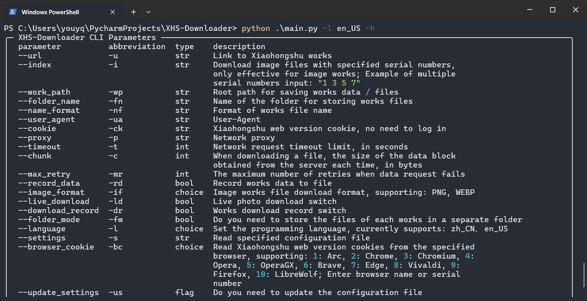
Task: Click the --browser_cookie parameter name
Action: point(56,247)
